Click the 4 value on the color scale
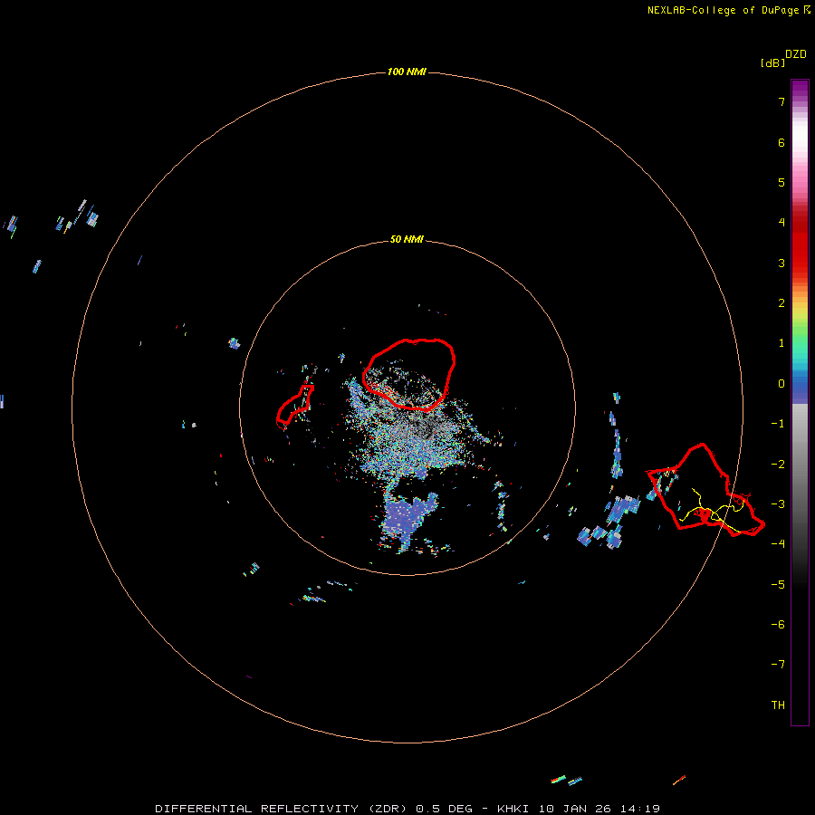The width and height of the screenshot is (815, 815). click(x=781, y=223)
